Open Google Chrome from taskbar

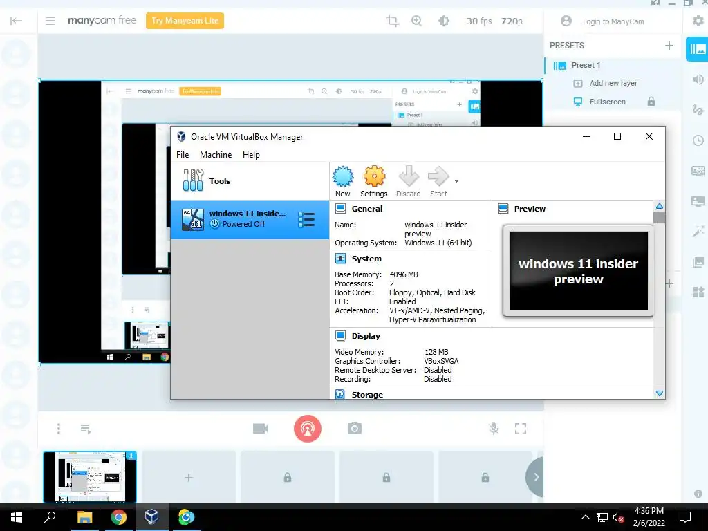(x=119, y=517)
